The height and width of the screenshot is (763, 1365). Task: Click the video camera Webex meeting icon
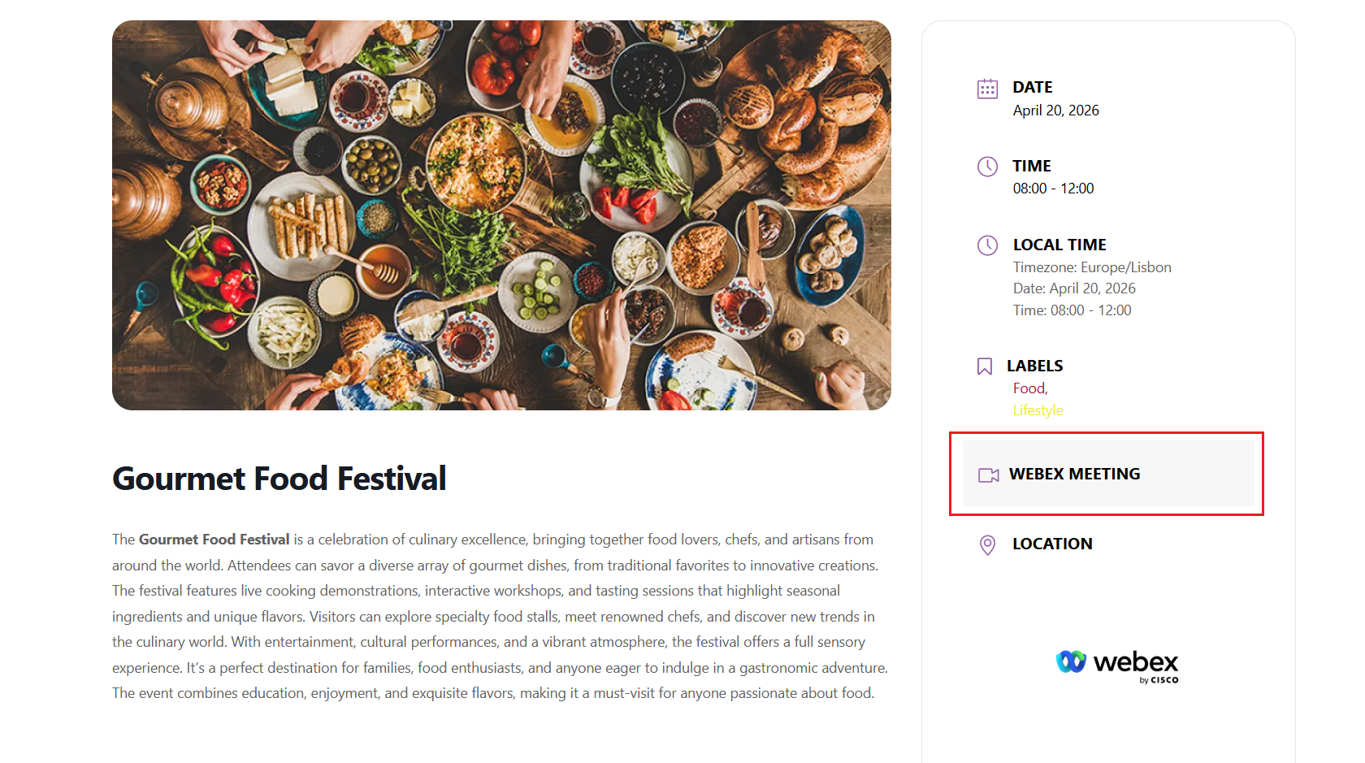(988, 475)
